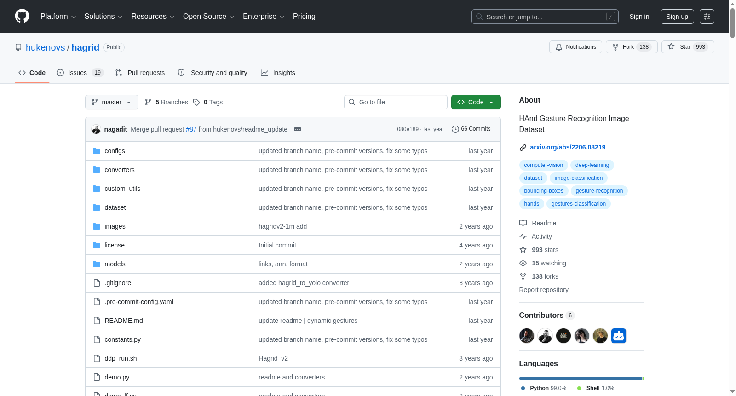736x396 pixels.
Task: Jump to the Readme link in About
Action: pyautogui.click(x=538, y=223)
